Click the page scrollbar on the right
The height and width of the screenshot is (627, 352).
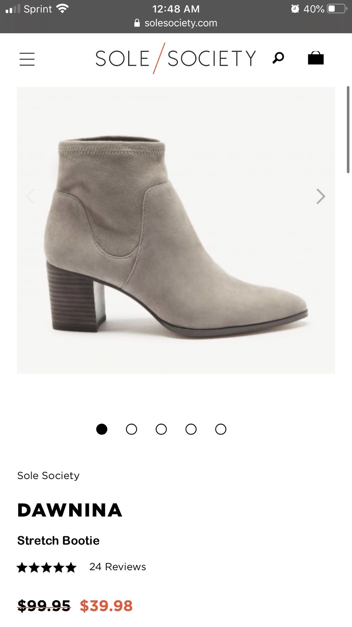tap(348, 130)
